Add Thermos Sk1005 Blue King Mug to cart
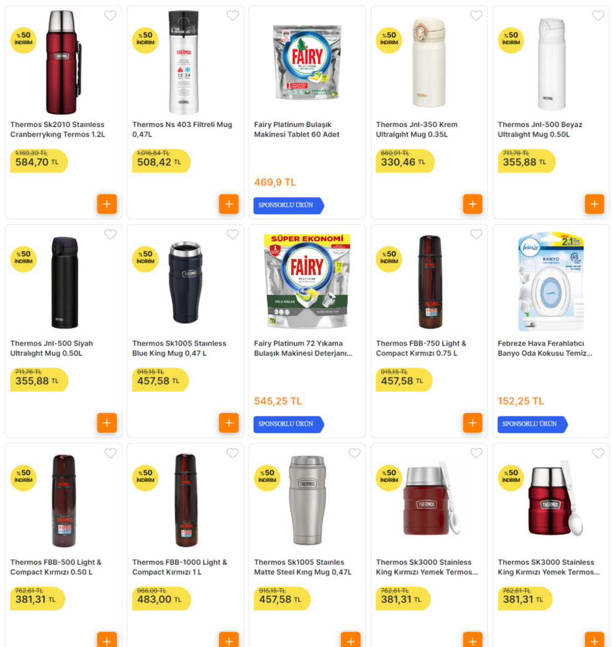 pos(229,423)
